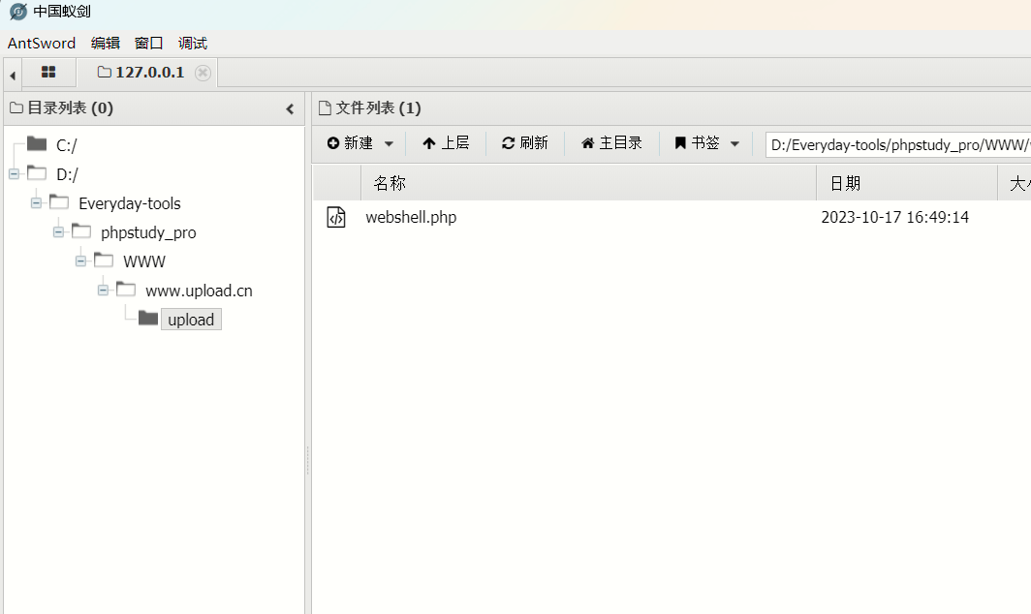1031x614 pixels.
Task: Open the 调试 menu
Action: coord(193,44)
